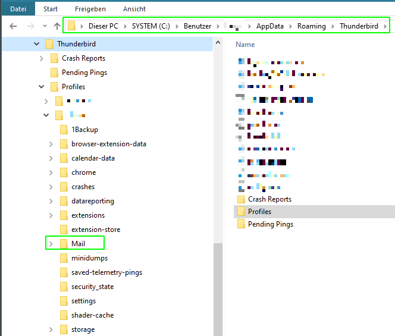Select the extension-store folder
Image resolution: width=395 pixels, height=336 pixels.
(96, 230)
